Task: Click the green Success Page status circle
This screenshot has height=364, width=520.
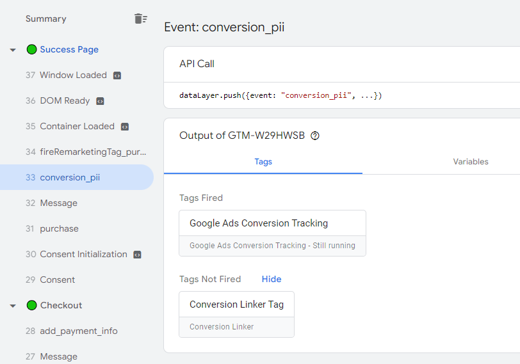Action: (x=31, y=49)
